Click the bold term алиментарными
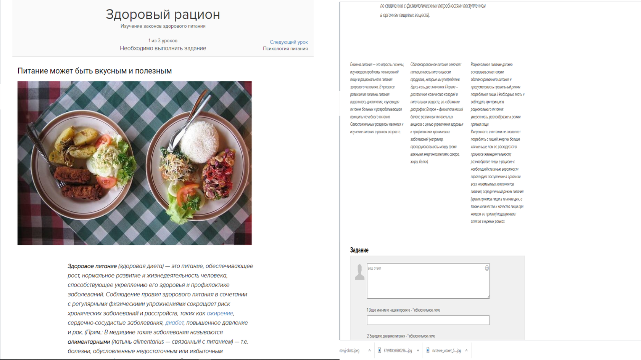The image size is (641, 360). coord(89,342)
